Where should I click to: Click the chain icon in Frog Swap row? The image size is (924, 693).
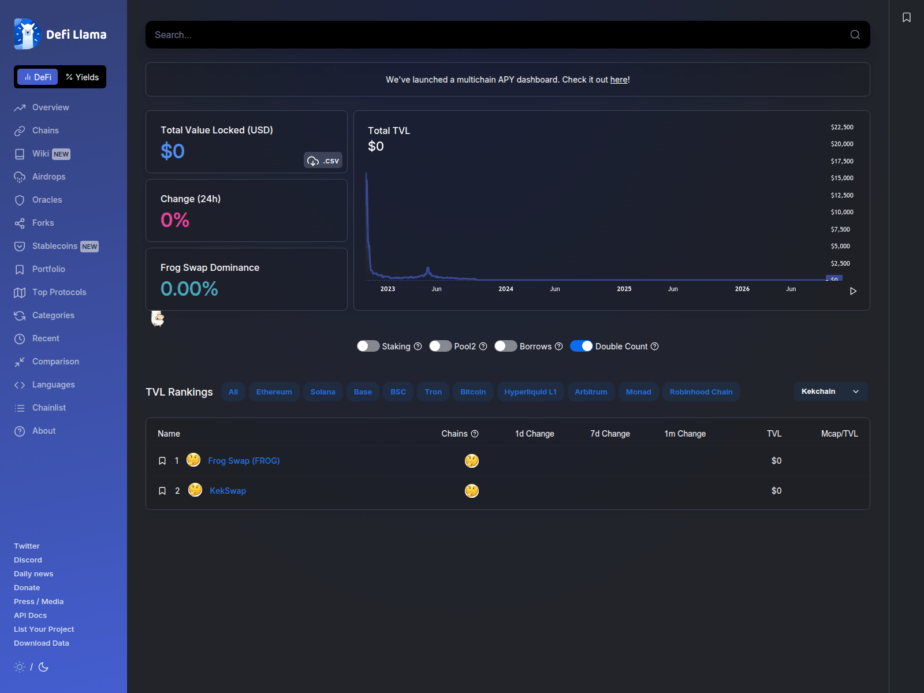(472, 461)
